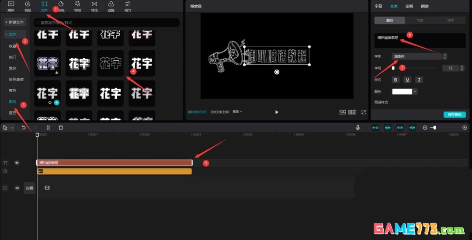Open the 特效 effects panel
This screenshot has height=240, width=472.
tap(78, 6)
